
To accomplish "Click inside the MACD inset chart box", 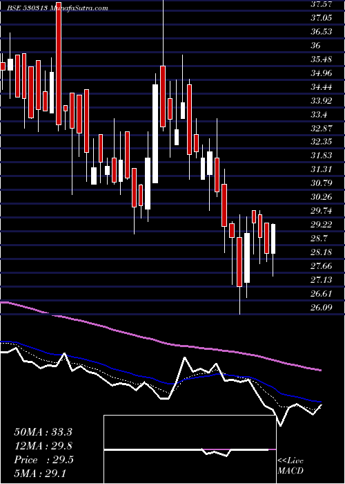I will (x=190, y=449).
